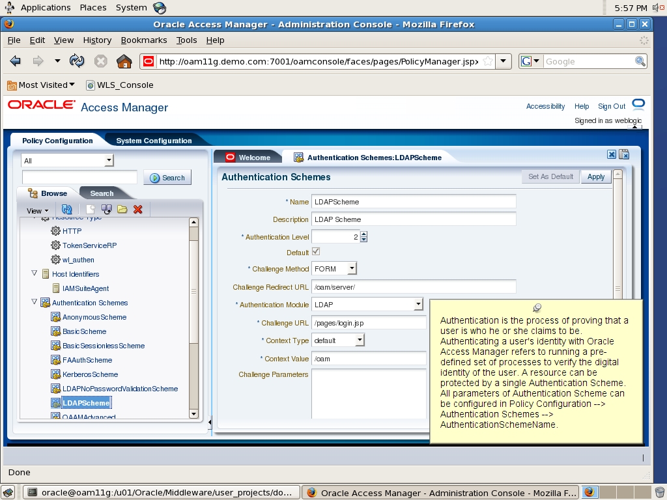The height and width of the screenshot is (500, 667).
Task: Create a new item using the New icon
Action: [91, 210]
